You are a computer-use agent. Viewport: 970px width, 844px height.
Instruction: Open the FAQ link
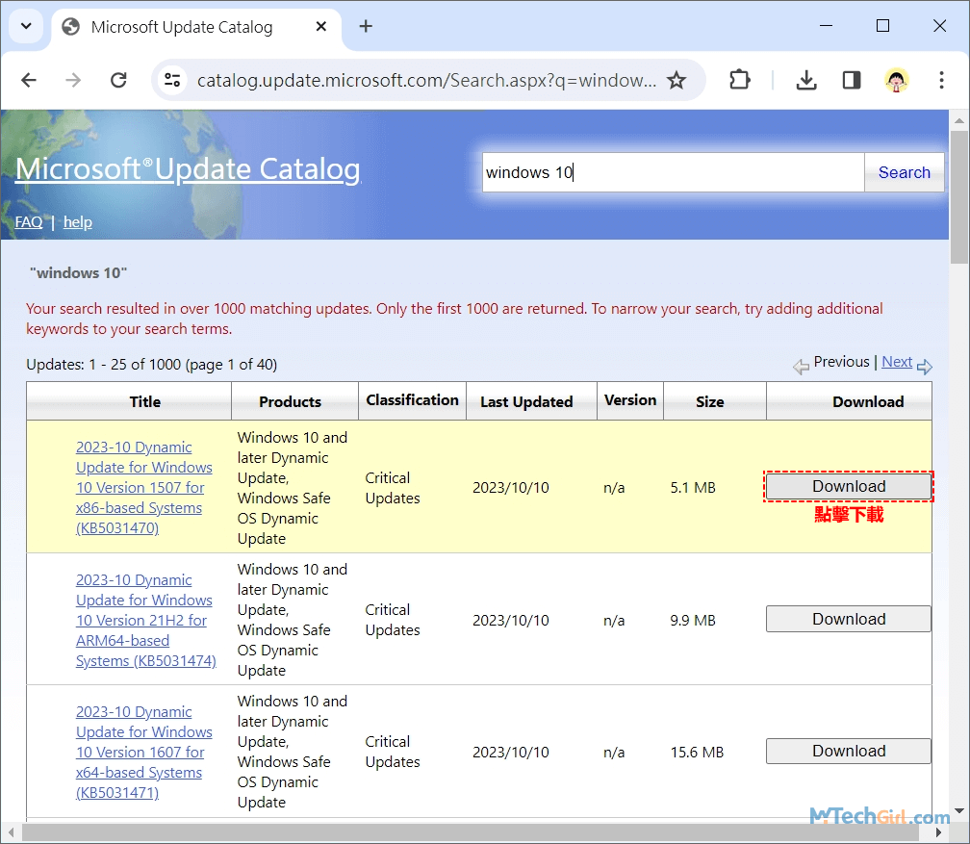(x=28, y=222)
